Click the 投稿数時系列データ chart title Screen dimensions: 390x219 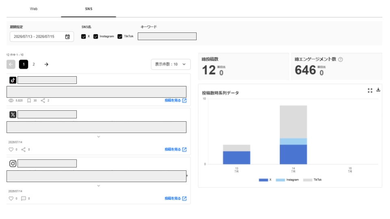click(x=220, y=93)
